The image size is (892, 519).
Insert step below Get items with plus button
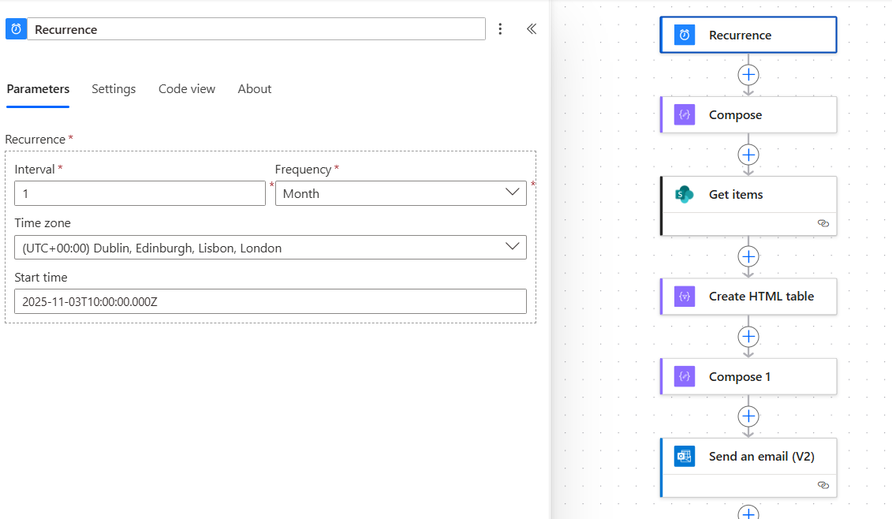point(748,256)
